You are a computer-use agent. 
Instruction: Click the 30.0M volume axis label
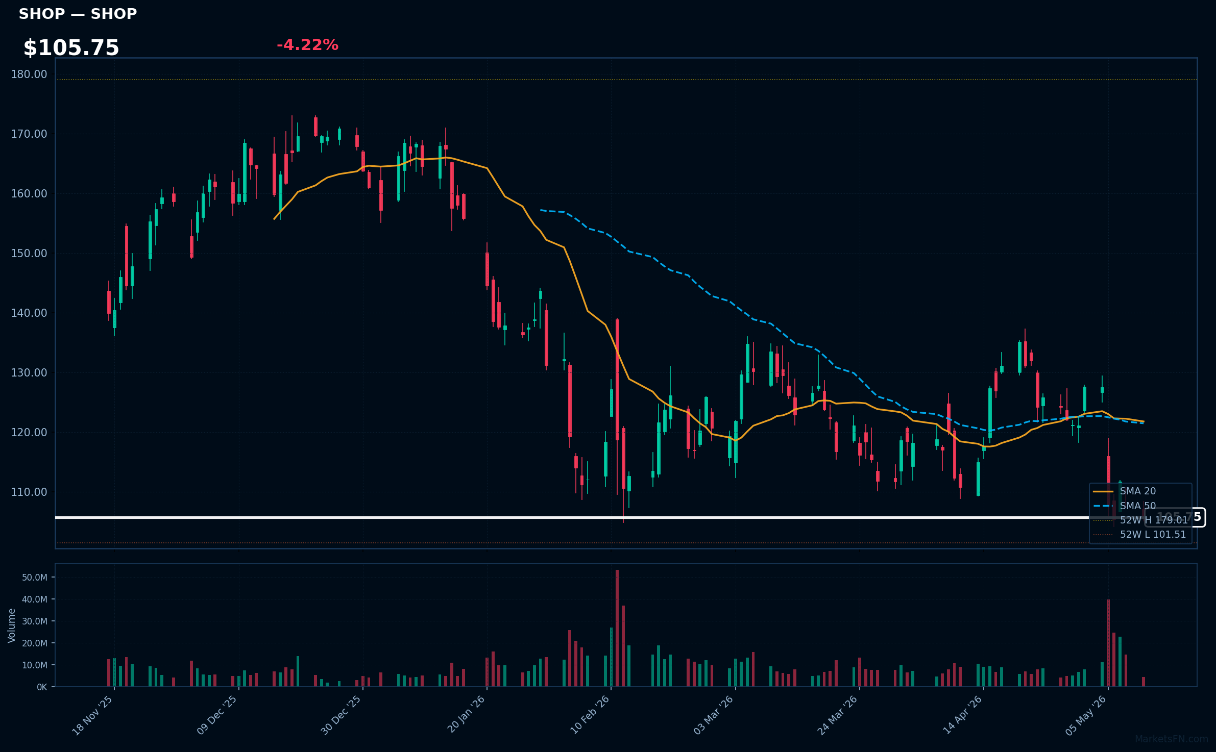[x=35, y=621]
